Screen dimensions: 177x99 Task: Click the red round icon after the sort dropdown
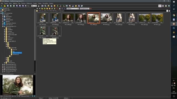(x=91, y=9)
